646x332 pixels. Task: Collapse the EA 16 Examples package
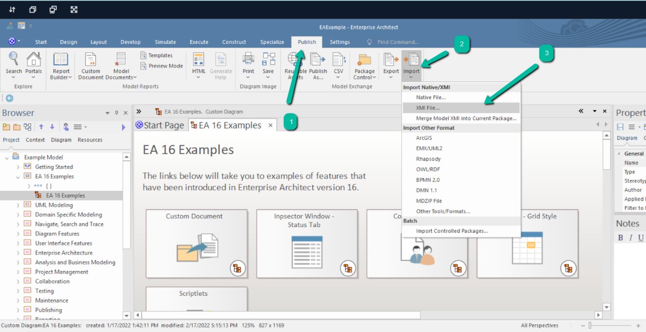(18, 176)
